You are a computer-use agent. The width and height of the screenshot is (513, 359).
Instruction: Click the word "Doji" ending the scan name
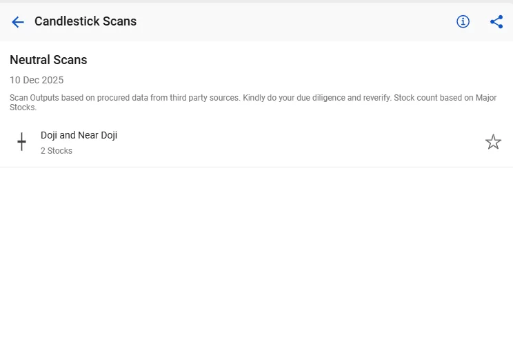pos(109,135)
